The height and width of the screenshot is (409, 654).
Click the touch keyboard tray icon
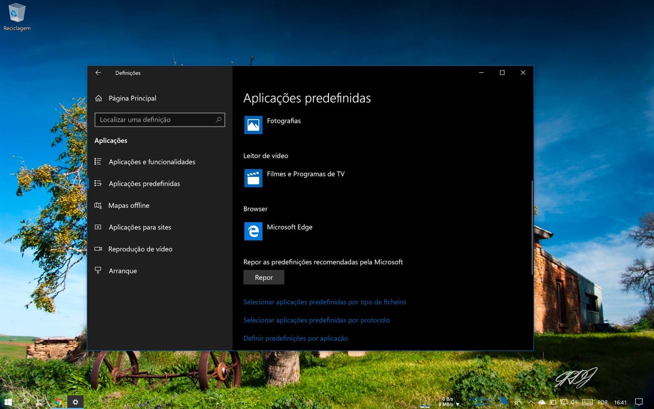(x=587, y=402)
